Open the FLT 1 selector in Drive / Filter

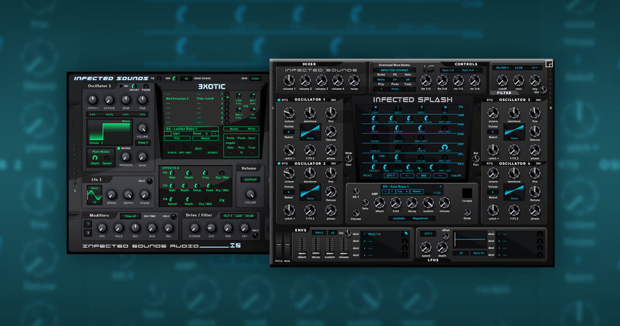228,216
